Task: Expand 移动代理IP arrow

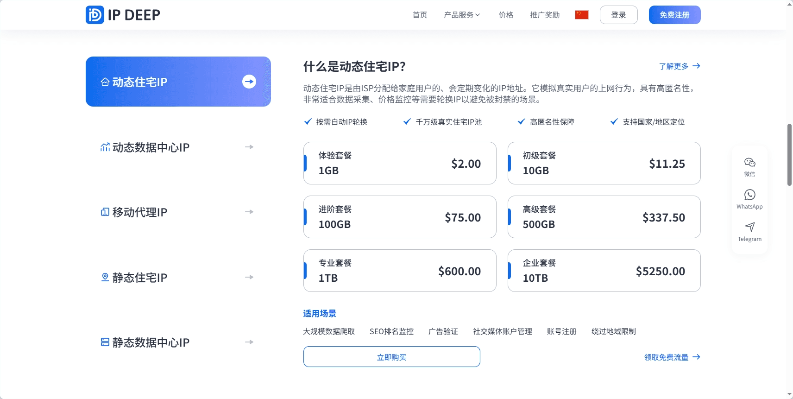Action: coord(249,212)
